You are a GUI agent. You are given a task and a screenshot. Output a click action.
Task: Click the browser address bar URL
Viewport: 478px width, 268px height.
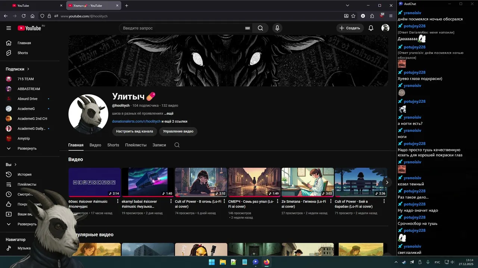(84, 16)
